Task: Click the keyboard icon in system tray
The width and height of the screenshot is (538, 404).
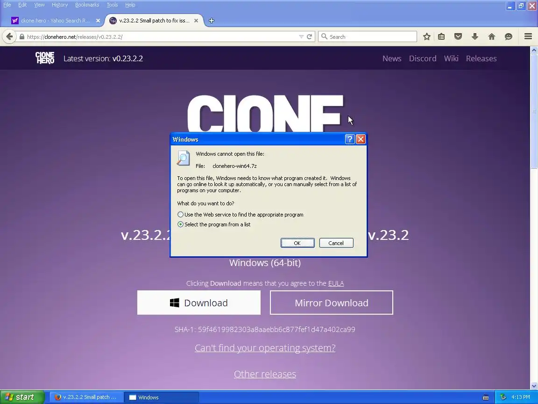Action: pos(486,397)
